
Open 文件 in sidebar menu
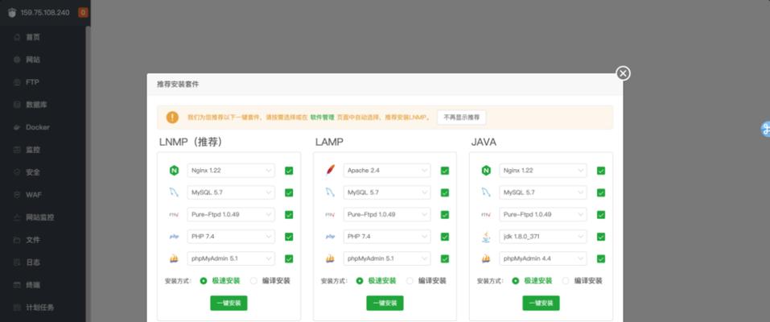pos(33,240)
